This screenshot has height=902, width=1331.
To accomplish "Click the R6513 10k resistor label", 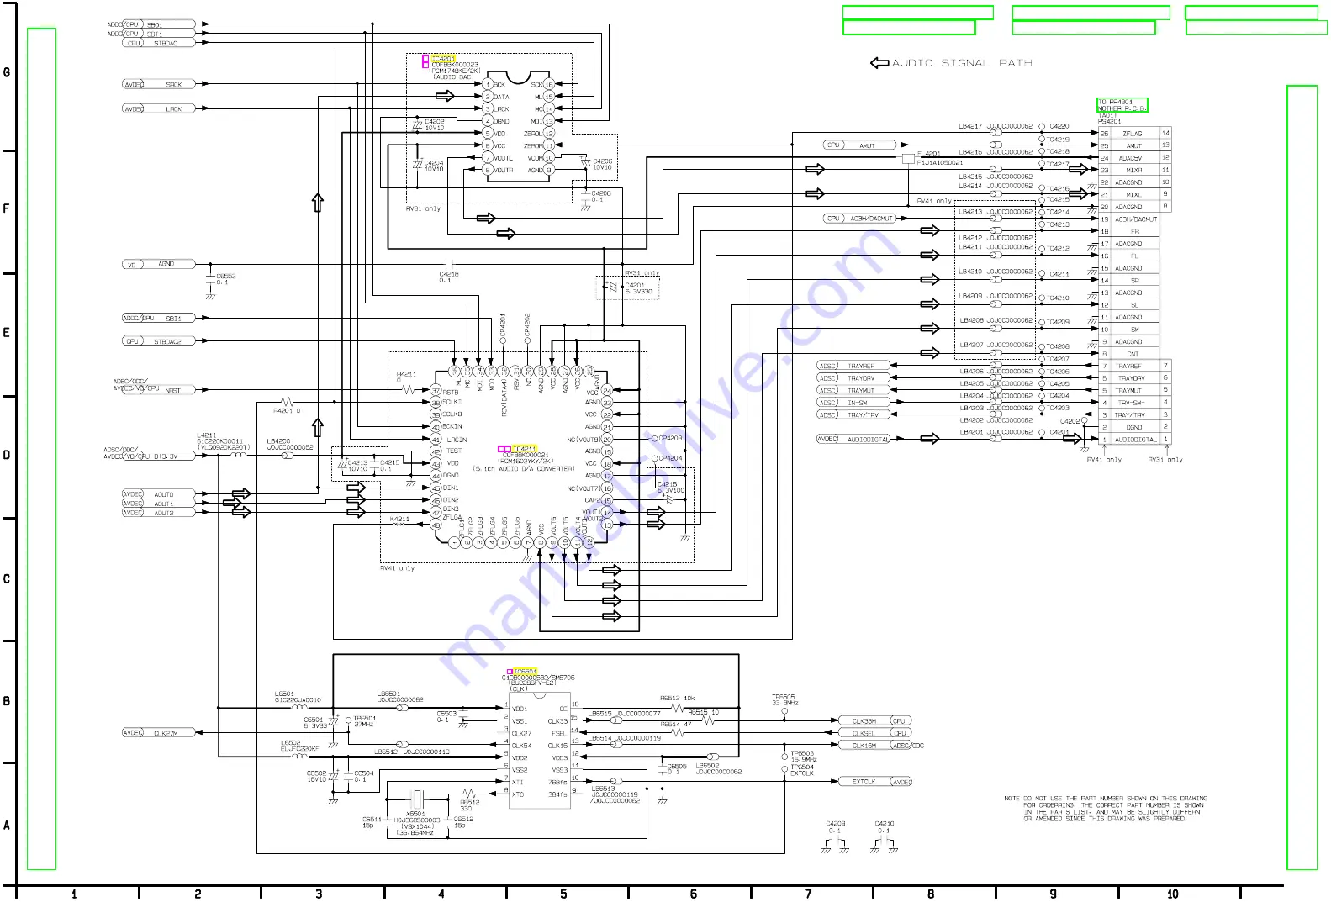I will pos(677,698).
